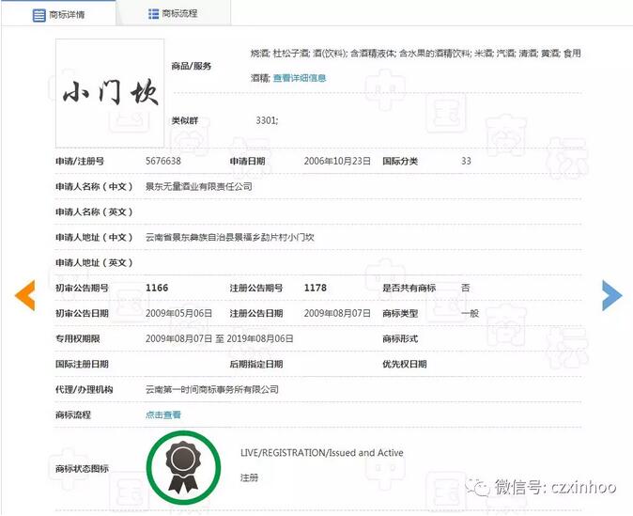Select the 申请/注册号 label

point(80,161)
